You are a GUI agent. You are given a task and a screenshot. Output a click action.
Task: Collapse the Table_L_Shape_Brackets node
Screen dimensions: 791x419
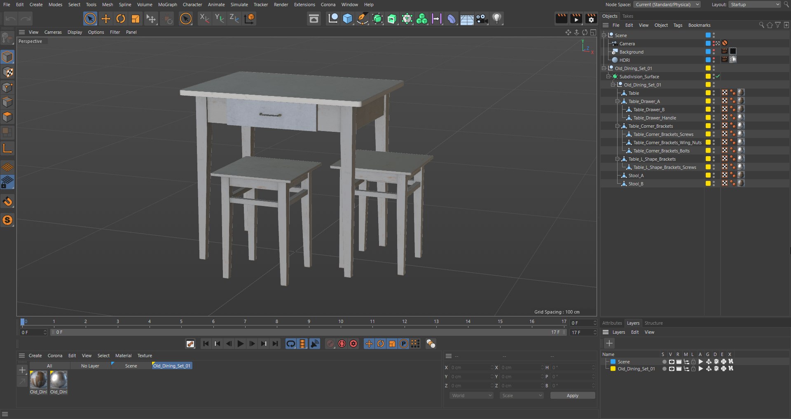click(x=617, y=159)
